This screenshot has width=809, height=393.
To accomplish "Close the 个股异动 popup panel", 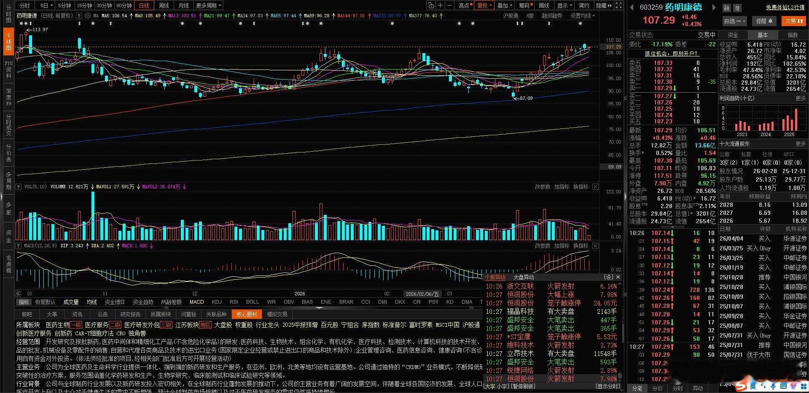I will coord(618,277).
